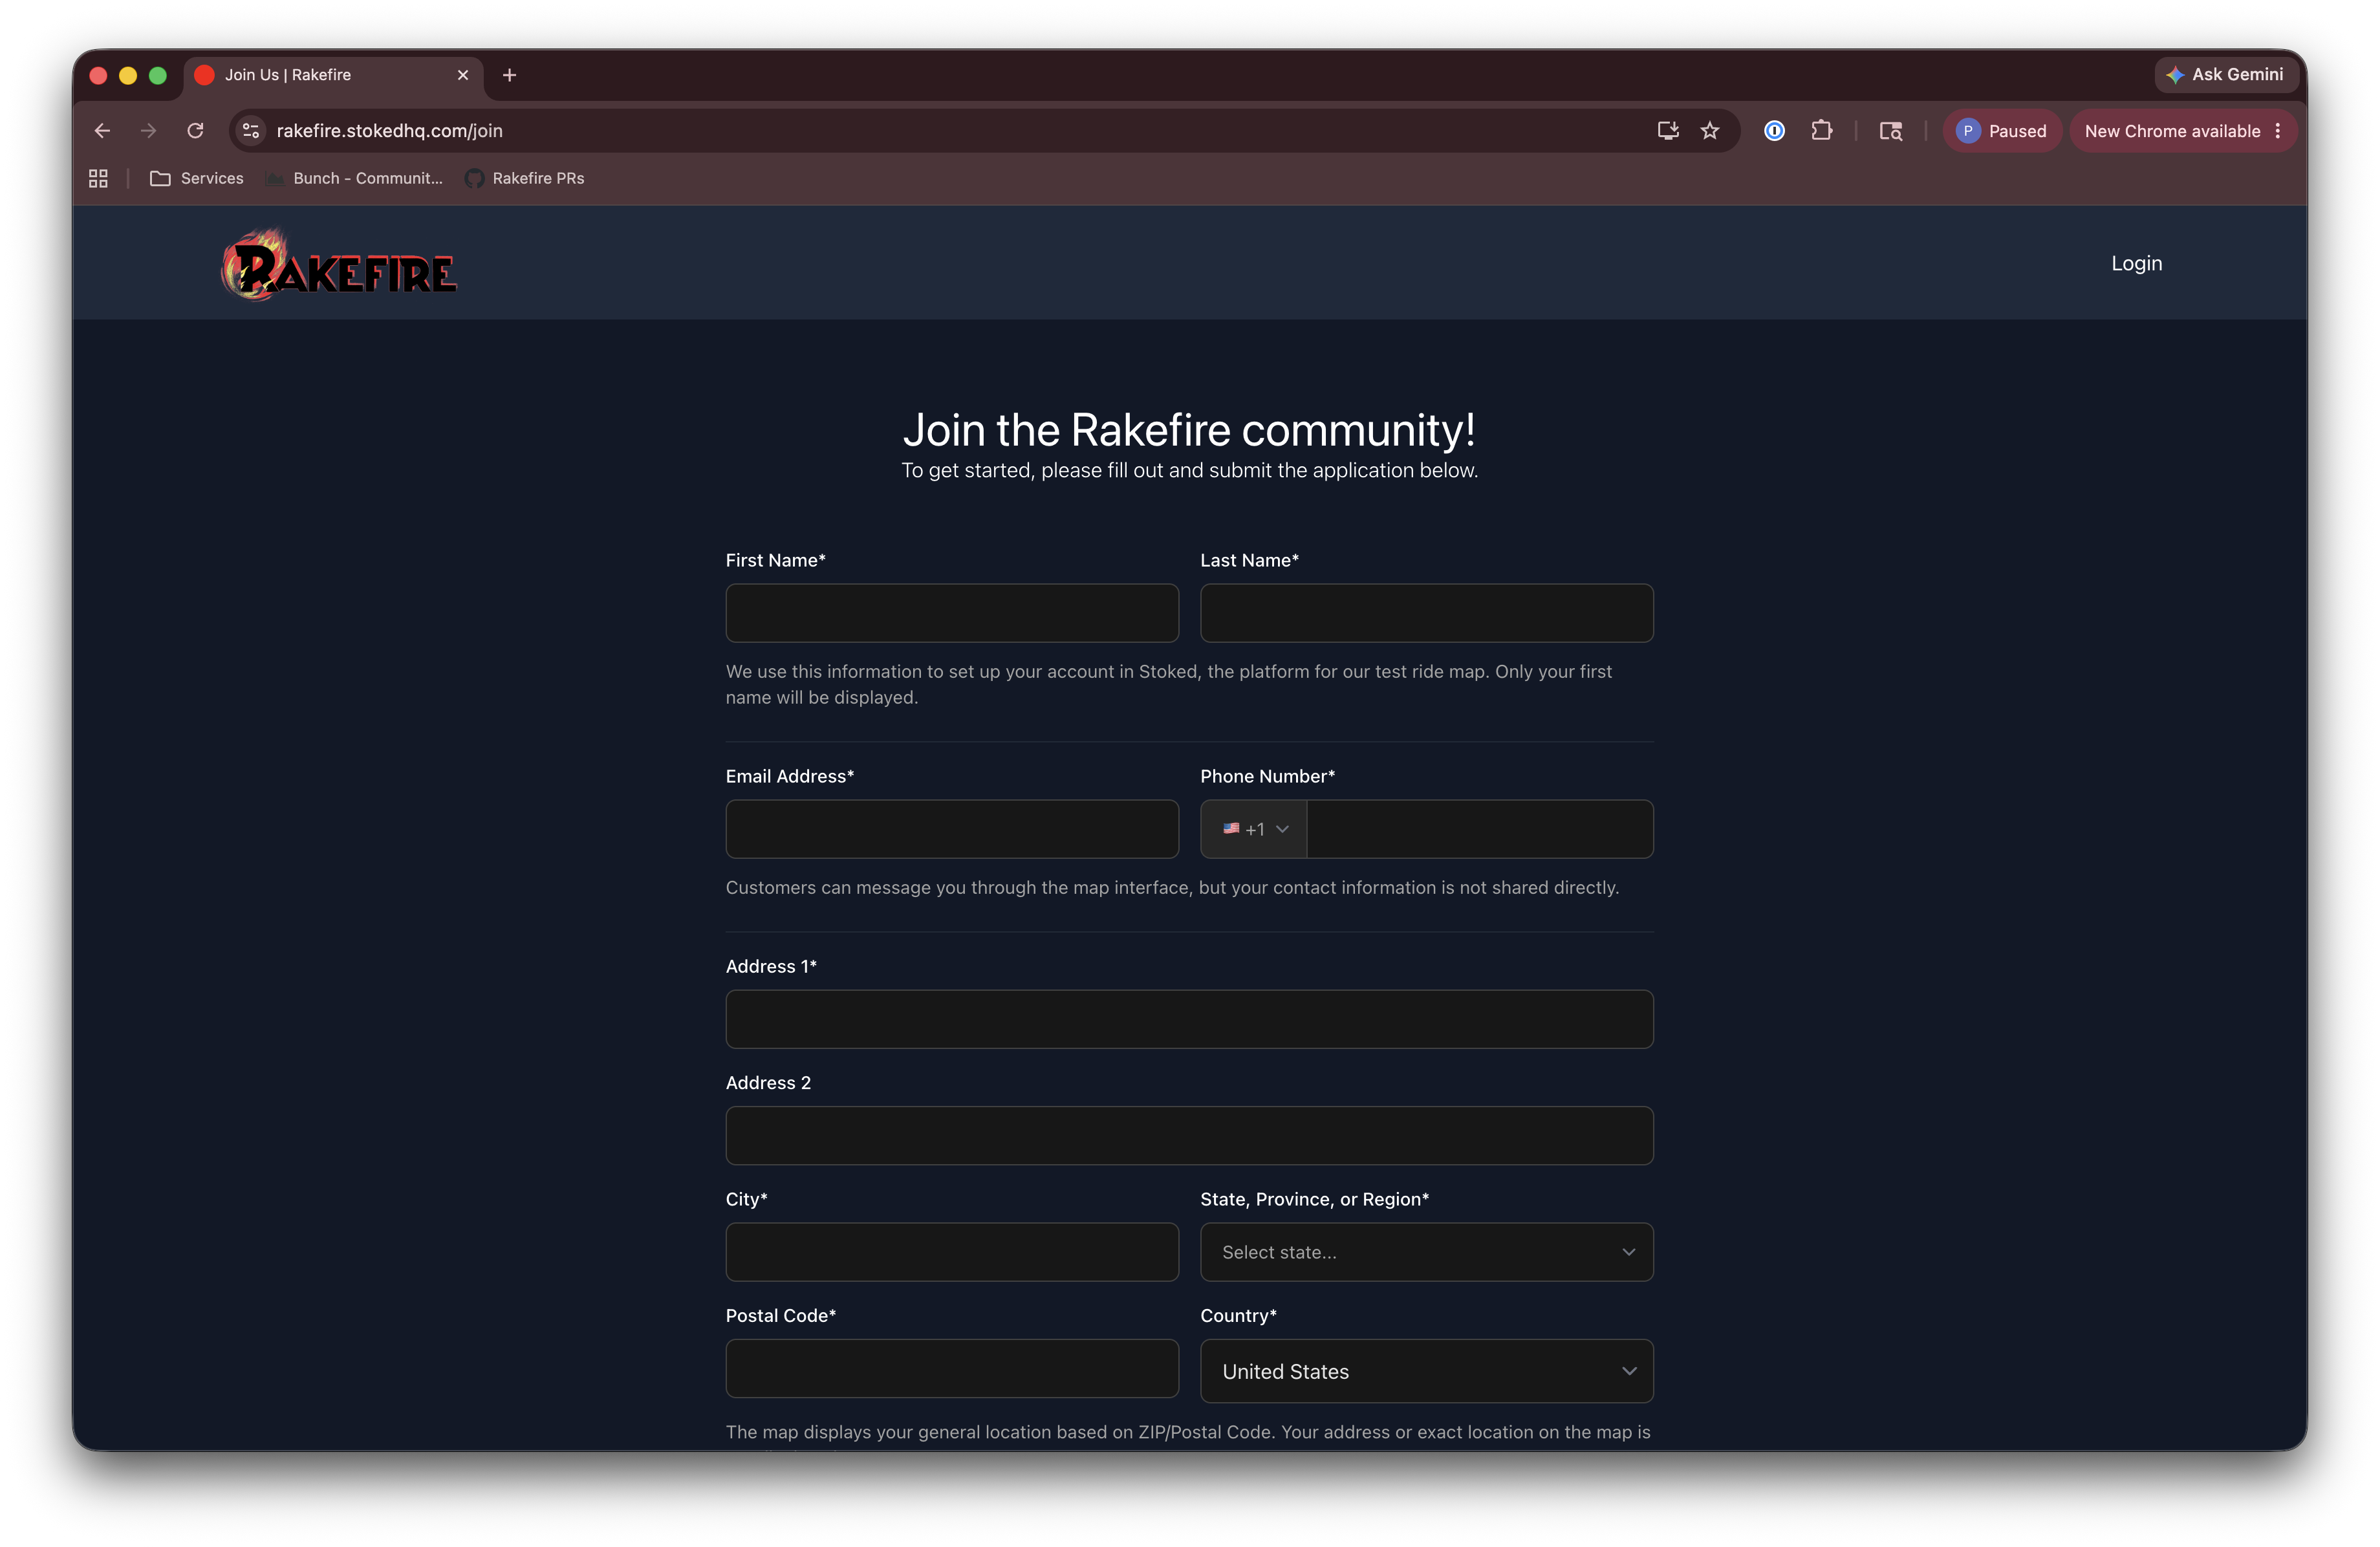Viewport: 2380px width, 1547px height.
Task: Select the Join Us | Rakefire tab
Action: pyautogui.click(x=332, y=75)
